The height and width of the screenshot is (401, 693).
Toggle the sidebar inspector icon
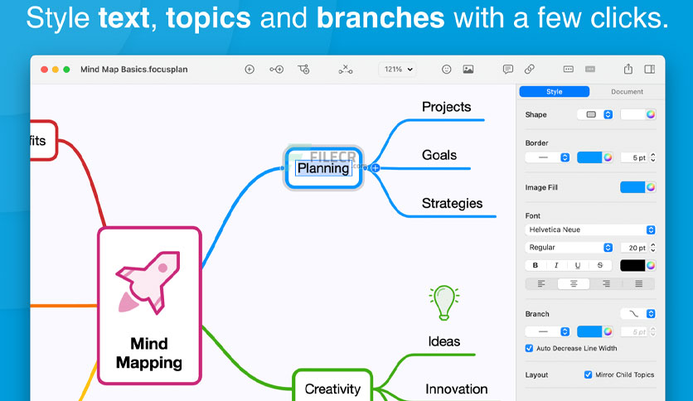pos(650,70)
